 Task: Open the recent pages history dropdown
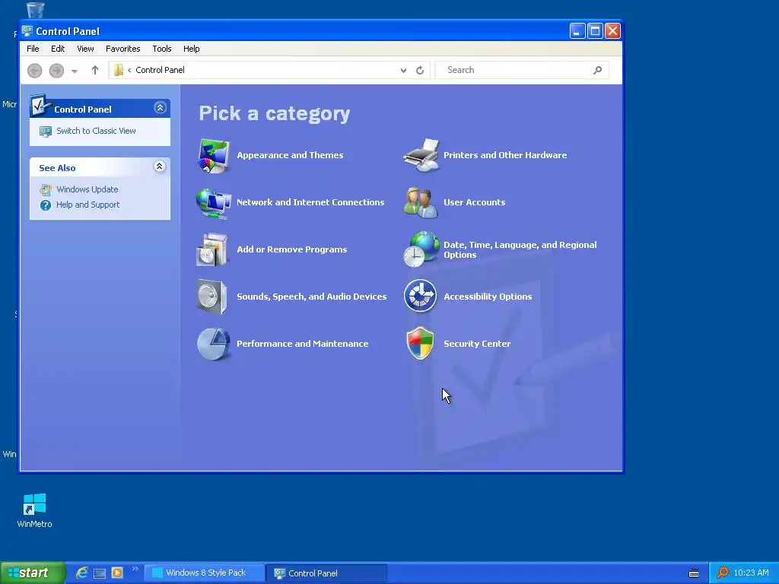tap(75, 71)
